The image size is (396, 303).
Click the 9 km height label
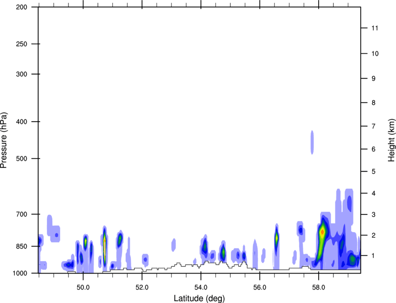click(x=374, y=79)
